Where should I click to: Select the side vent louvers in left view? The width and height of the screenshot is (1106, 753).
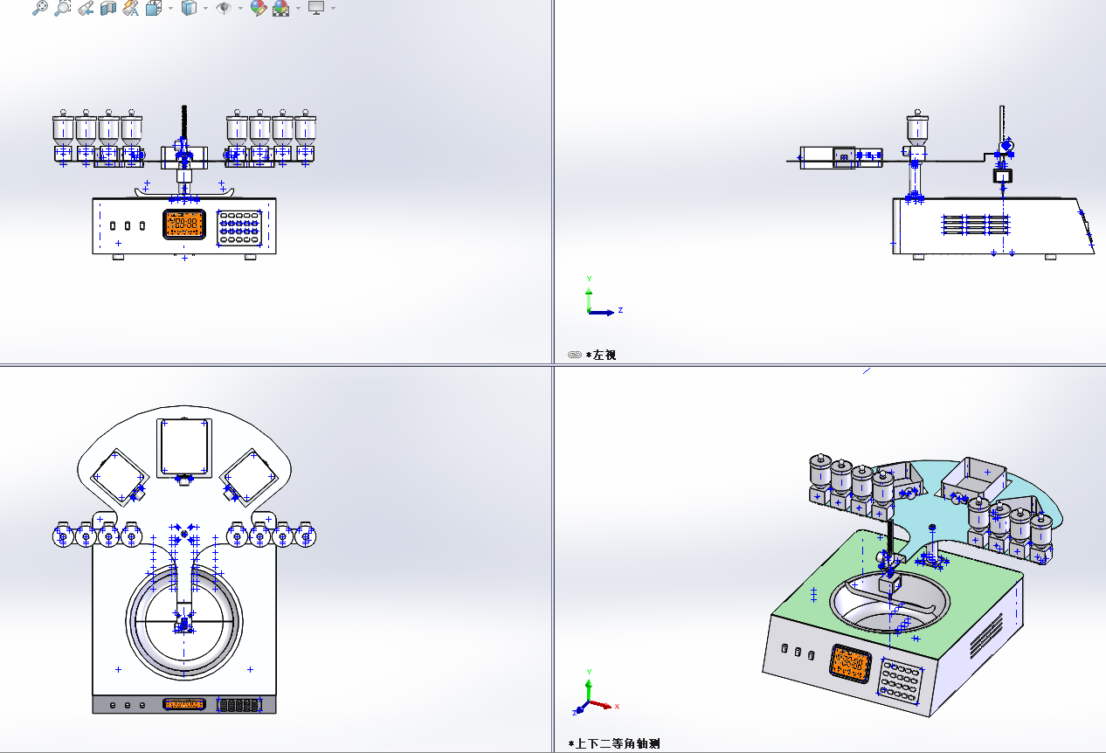(x=975, y=225)
